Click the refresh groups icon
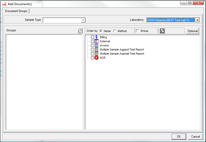The width and height of the screenshot is (206, 142). pos(80,31)
